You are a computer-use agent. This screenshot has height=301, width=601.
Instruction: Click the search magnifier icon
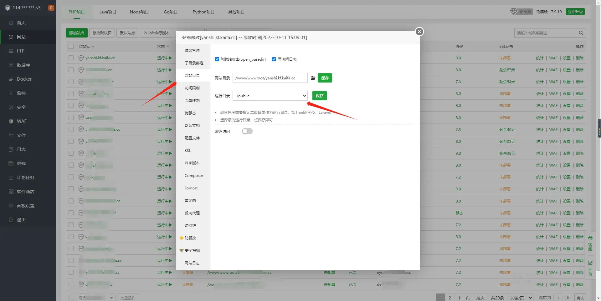coord(581,33)
